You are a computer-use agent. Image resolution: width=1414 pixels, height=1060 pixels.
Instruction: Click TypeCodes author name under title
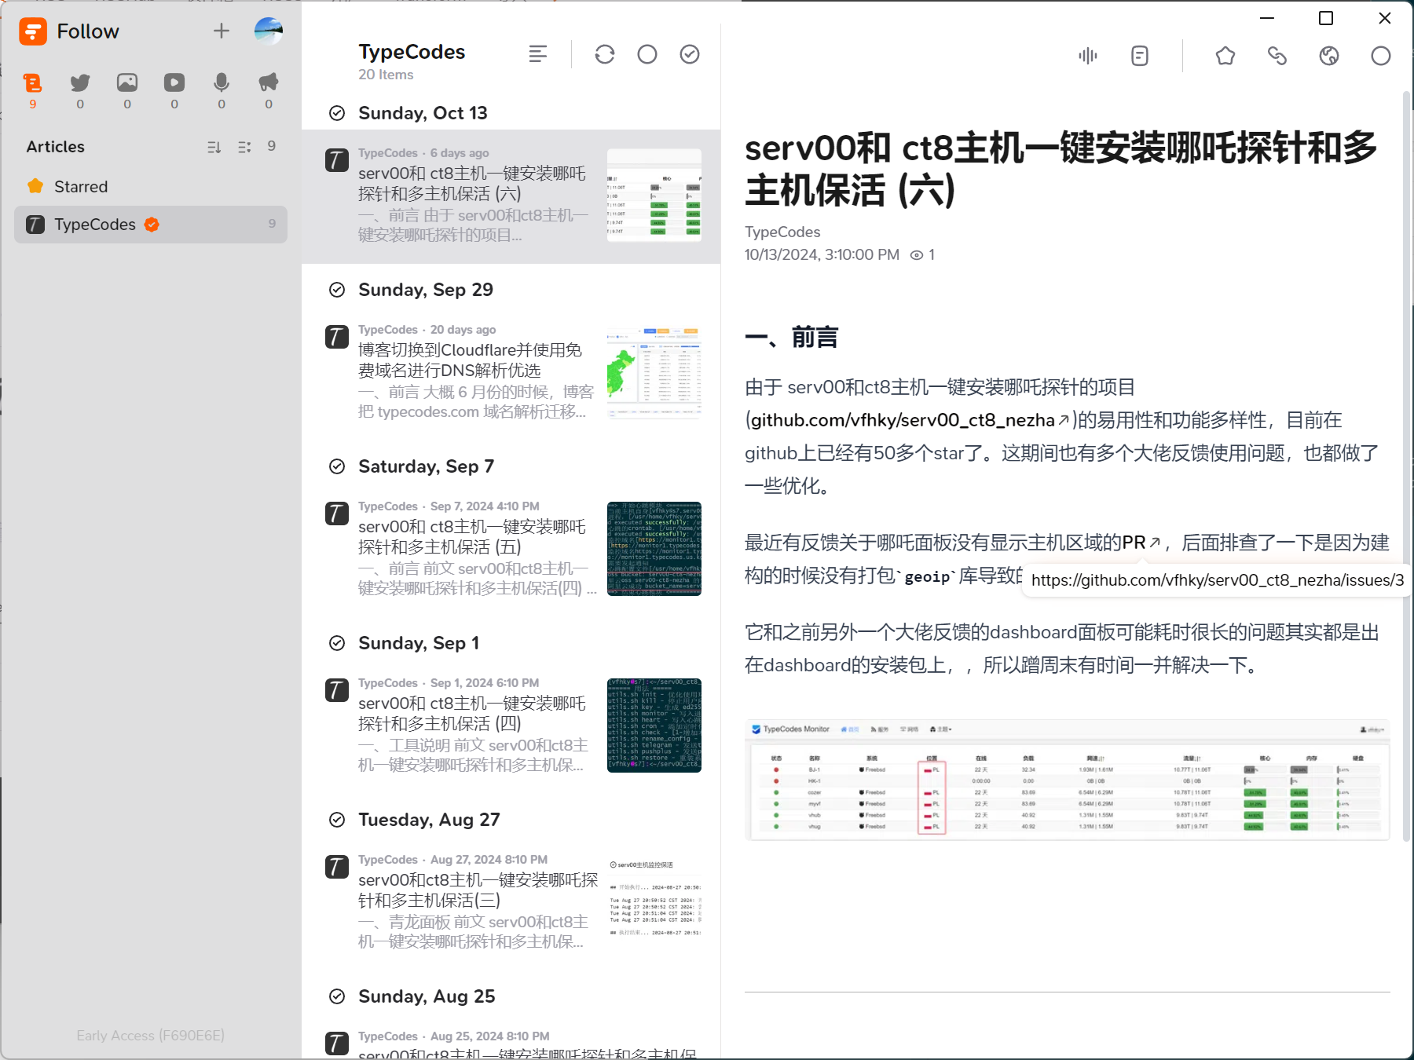tap(782, 232)
